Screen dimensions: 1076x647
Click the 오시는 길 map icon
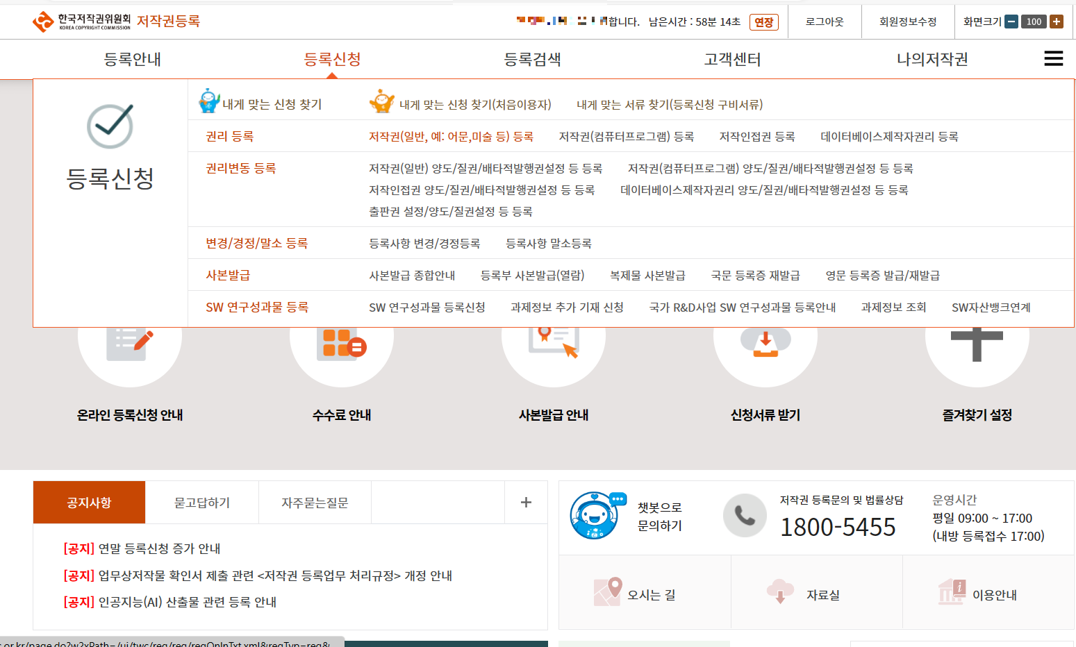tap(606, 591)
